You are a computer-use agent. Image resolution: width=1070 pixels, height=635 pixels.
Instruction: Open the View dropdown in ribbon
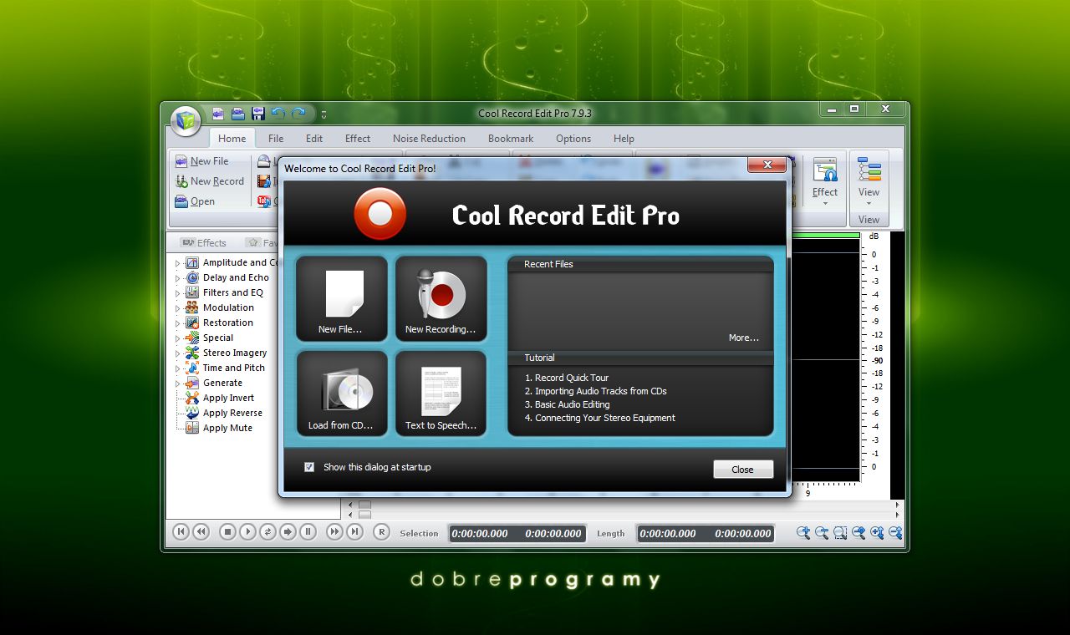[869, 181]
